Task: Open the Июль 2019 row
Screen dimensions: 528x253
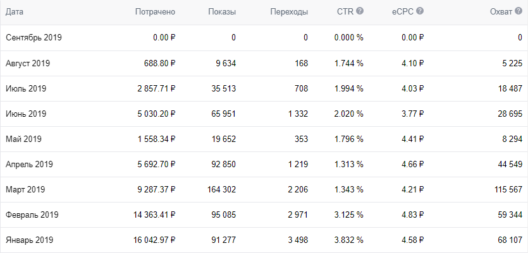Action: [x=264, y=89]
